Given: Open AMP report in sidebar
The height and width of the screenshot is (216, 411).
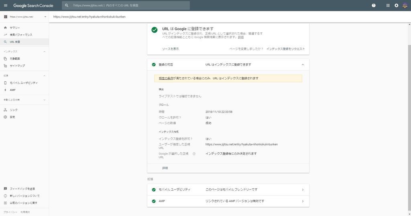Looking at the screenshot, I should point(12,90).
